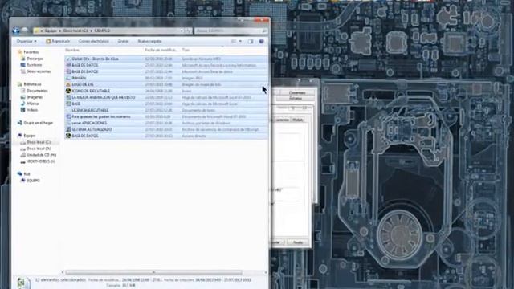Click the Excel icon of BASE file

click(x=68, y=104)
